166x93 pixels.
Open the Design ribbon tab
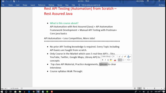pos(25,5)
